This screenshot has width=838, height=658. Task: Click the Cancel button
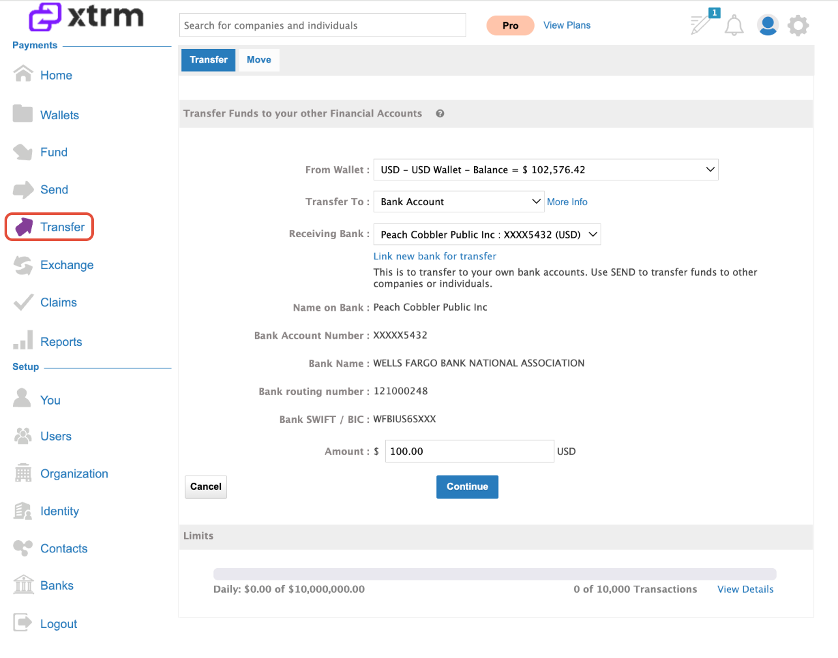[206, 487]
